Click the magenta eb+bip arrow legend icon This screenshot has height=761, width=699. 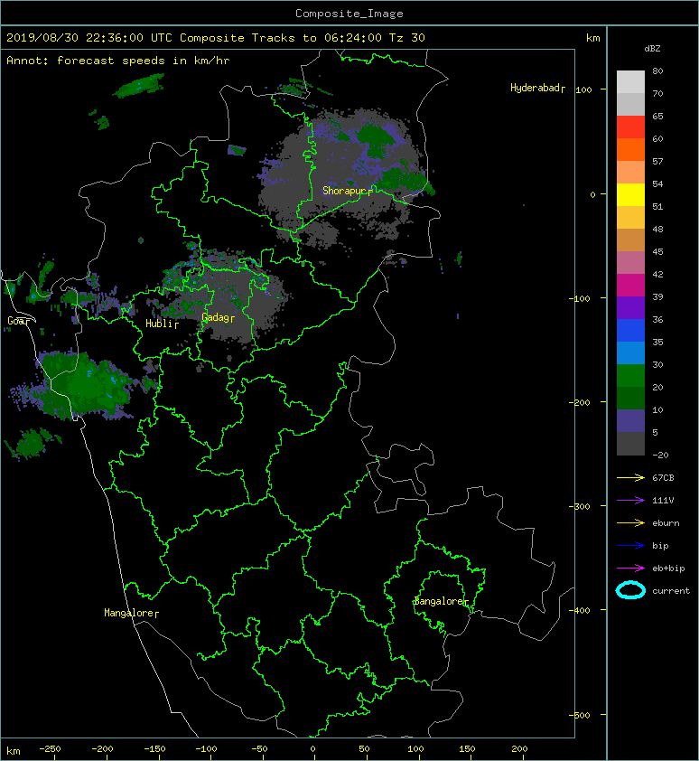(630, 568)
